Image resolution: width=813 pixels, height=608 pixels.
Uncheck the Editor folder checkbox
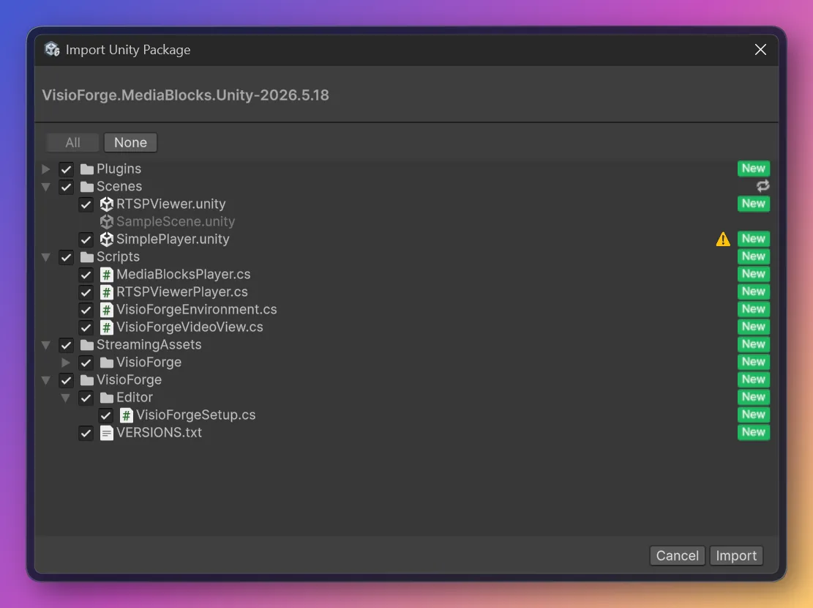(x=86, y=398)
